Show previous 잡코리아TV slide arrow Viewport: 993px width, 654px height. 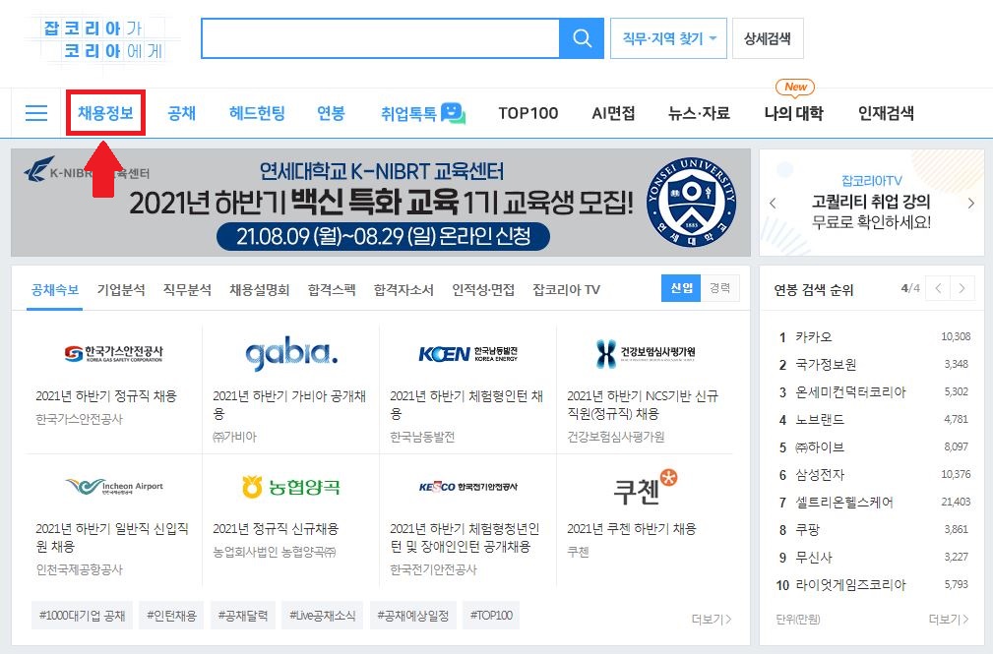(x=773, y=204)
